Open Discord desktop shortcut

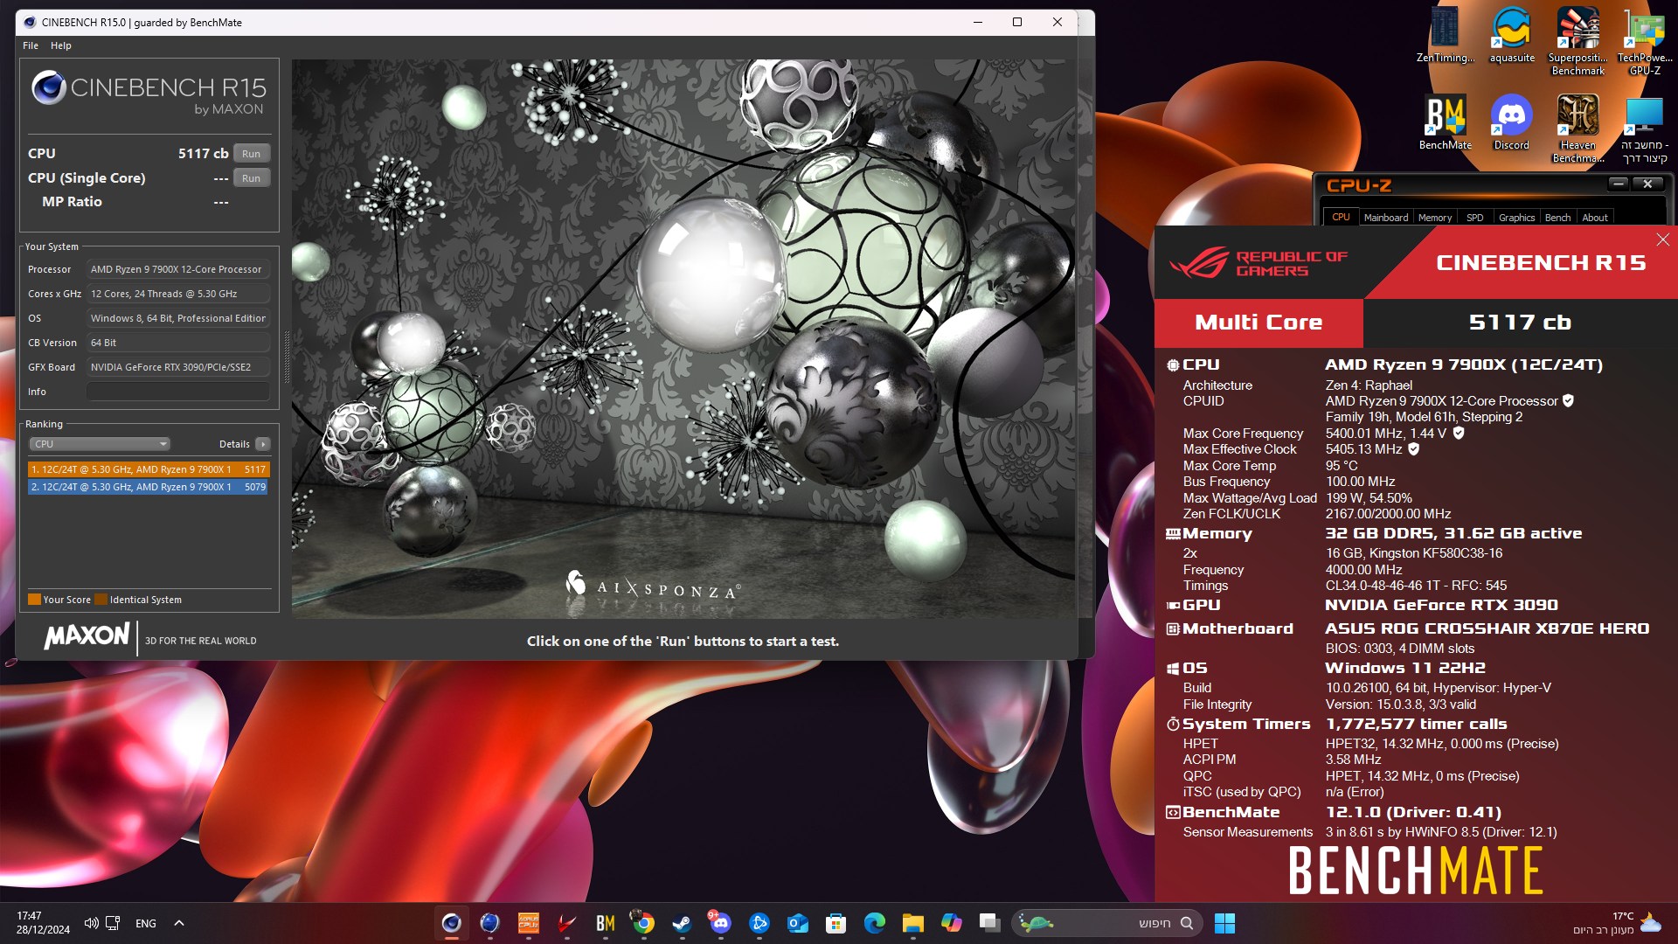(x=1512, y=122)
